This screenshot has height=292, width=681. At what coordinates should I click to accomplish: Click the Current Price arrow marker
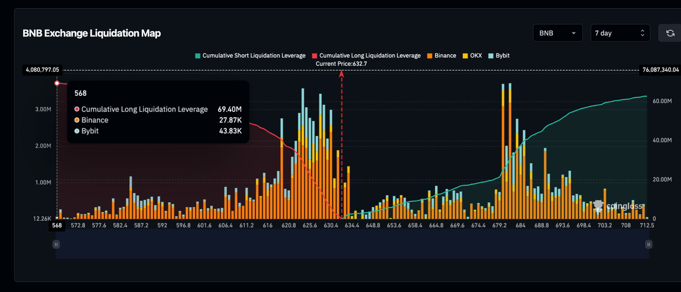(x=341, y=73)
